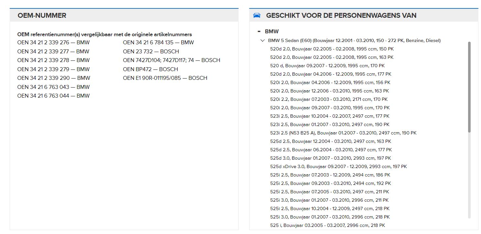Collapse the BMW brand group
This screenshot has width=481, height=234.
pyautogui.click(x=259, y=31)
